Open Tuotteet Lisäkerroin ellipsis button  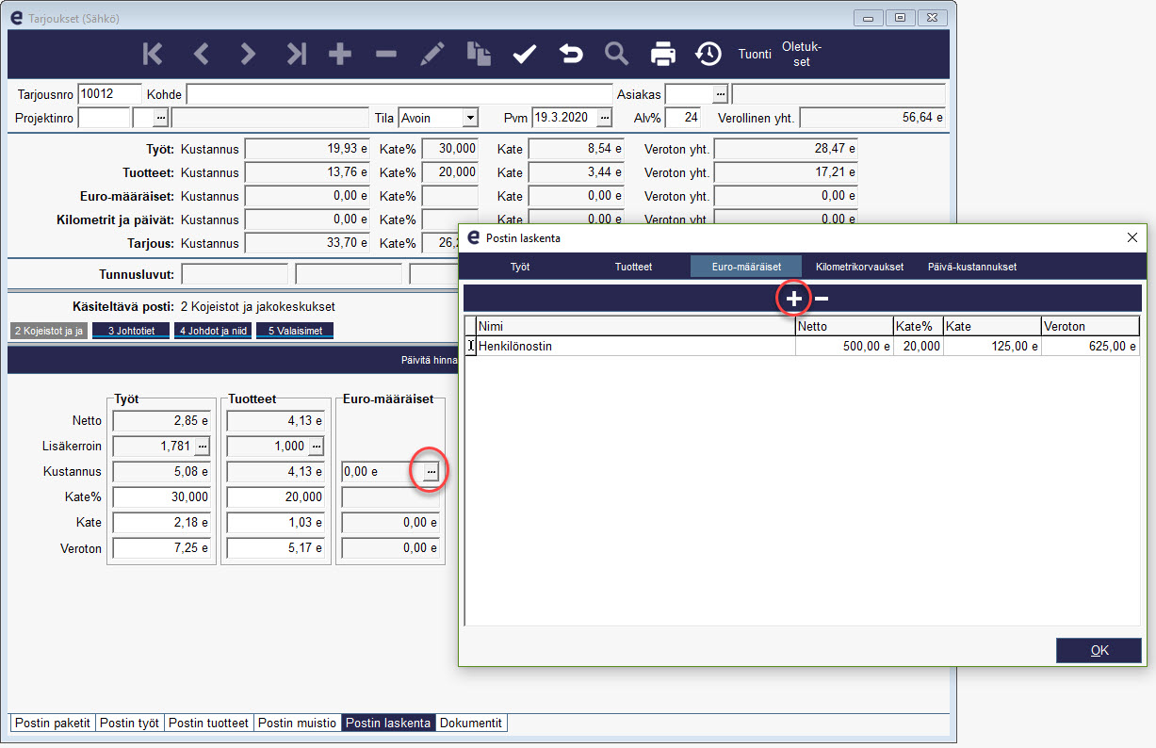coord(317,446)
